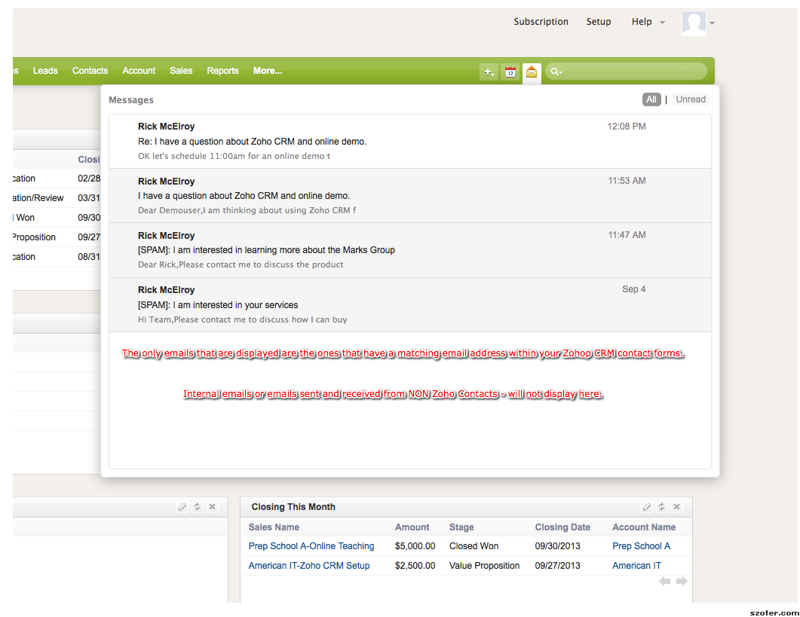The image size is (800, 617).
Task: Refresh the left bottom widget
Action: 197,507
